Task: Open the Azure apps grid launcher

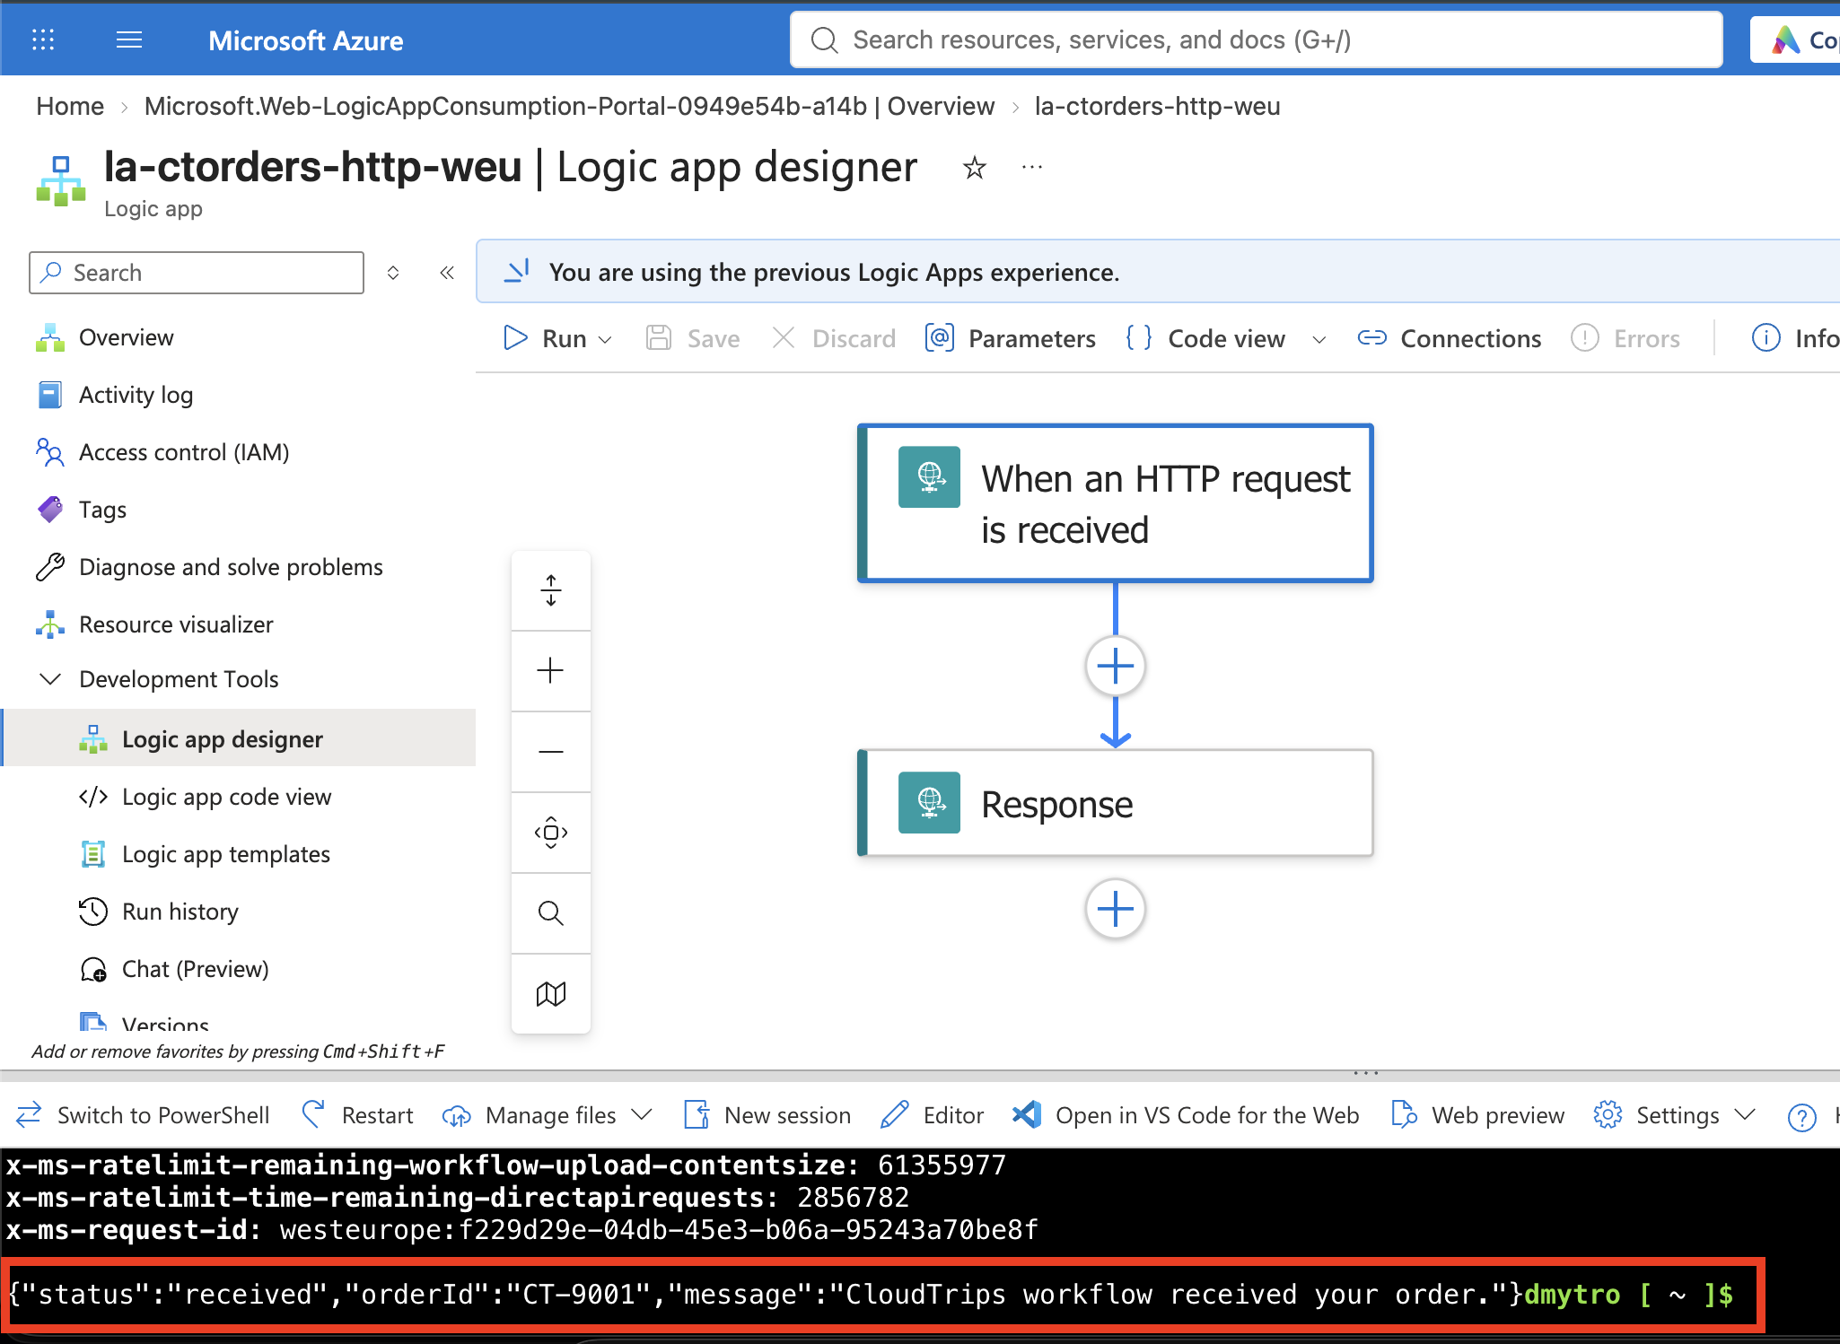Action: pyautogui.click(x=43, y=39)
